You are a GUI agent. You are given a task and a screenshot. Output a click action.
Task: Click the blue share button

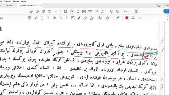coord(166,11)
